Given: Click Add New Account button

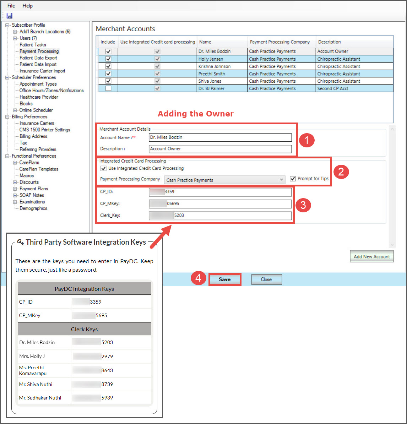Looking at the screenshot, I should (x=371, y=256).
